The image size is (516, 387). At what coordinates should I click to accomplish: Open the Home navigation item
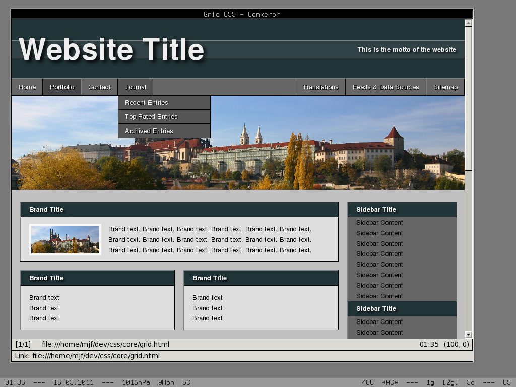tap(27, 87)
